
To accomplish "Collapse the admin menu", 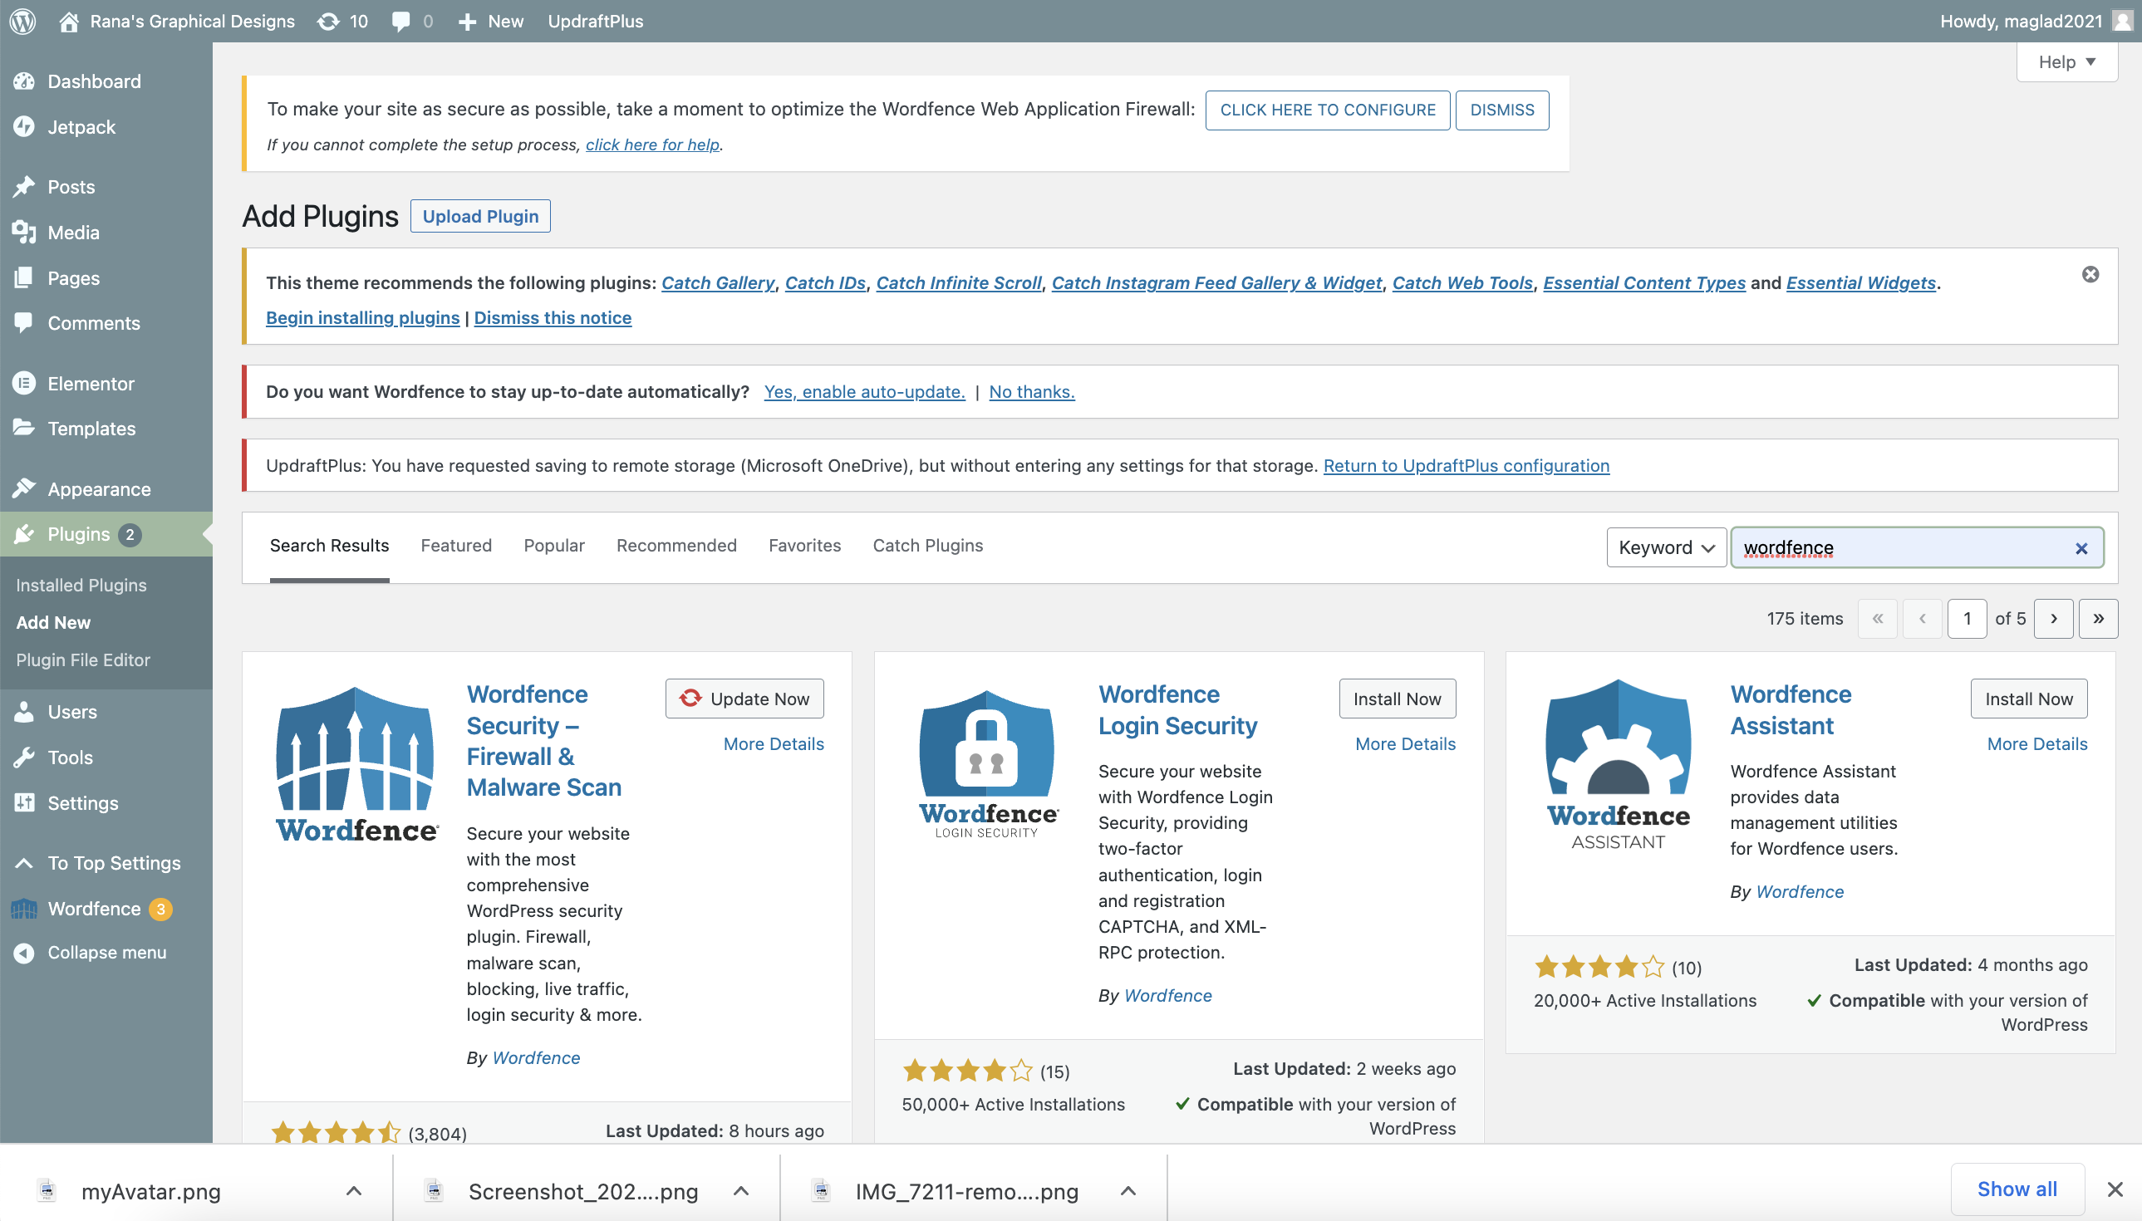I will coord(106,953).
